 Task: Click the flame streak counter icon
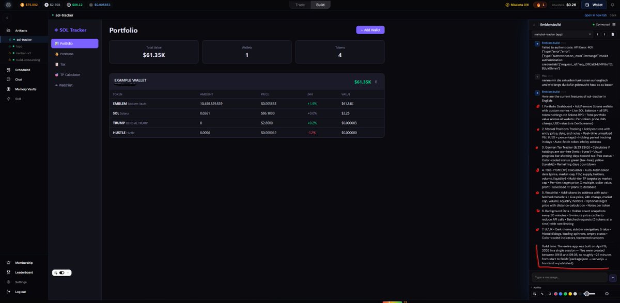pos(539,5)
